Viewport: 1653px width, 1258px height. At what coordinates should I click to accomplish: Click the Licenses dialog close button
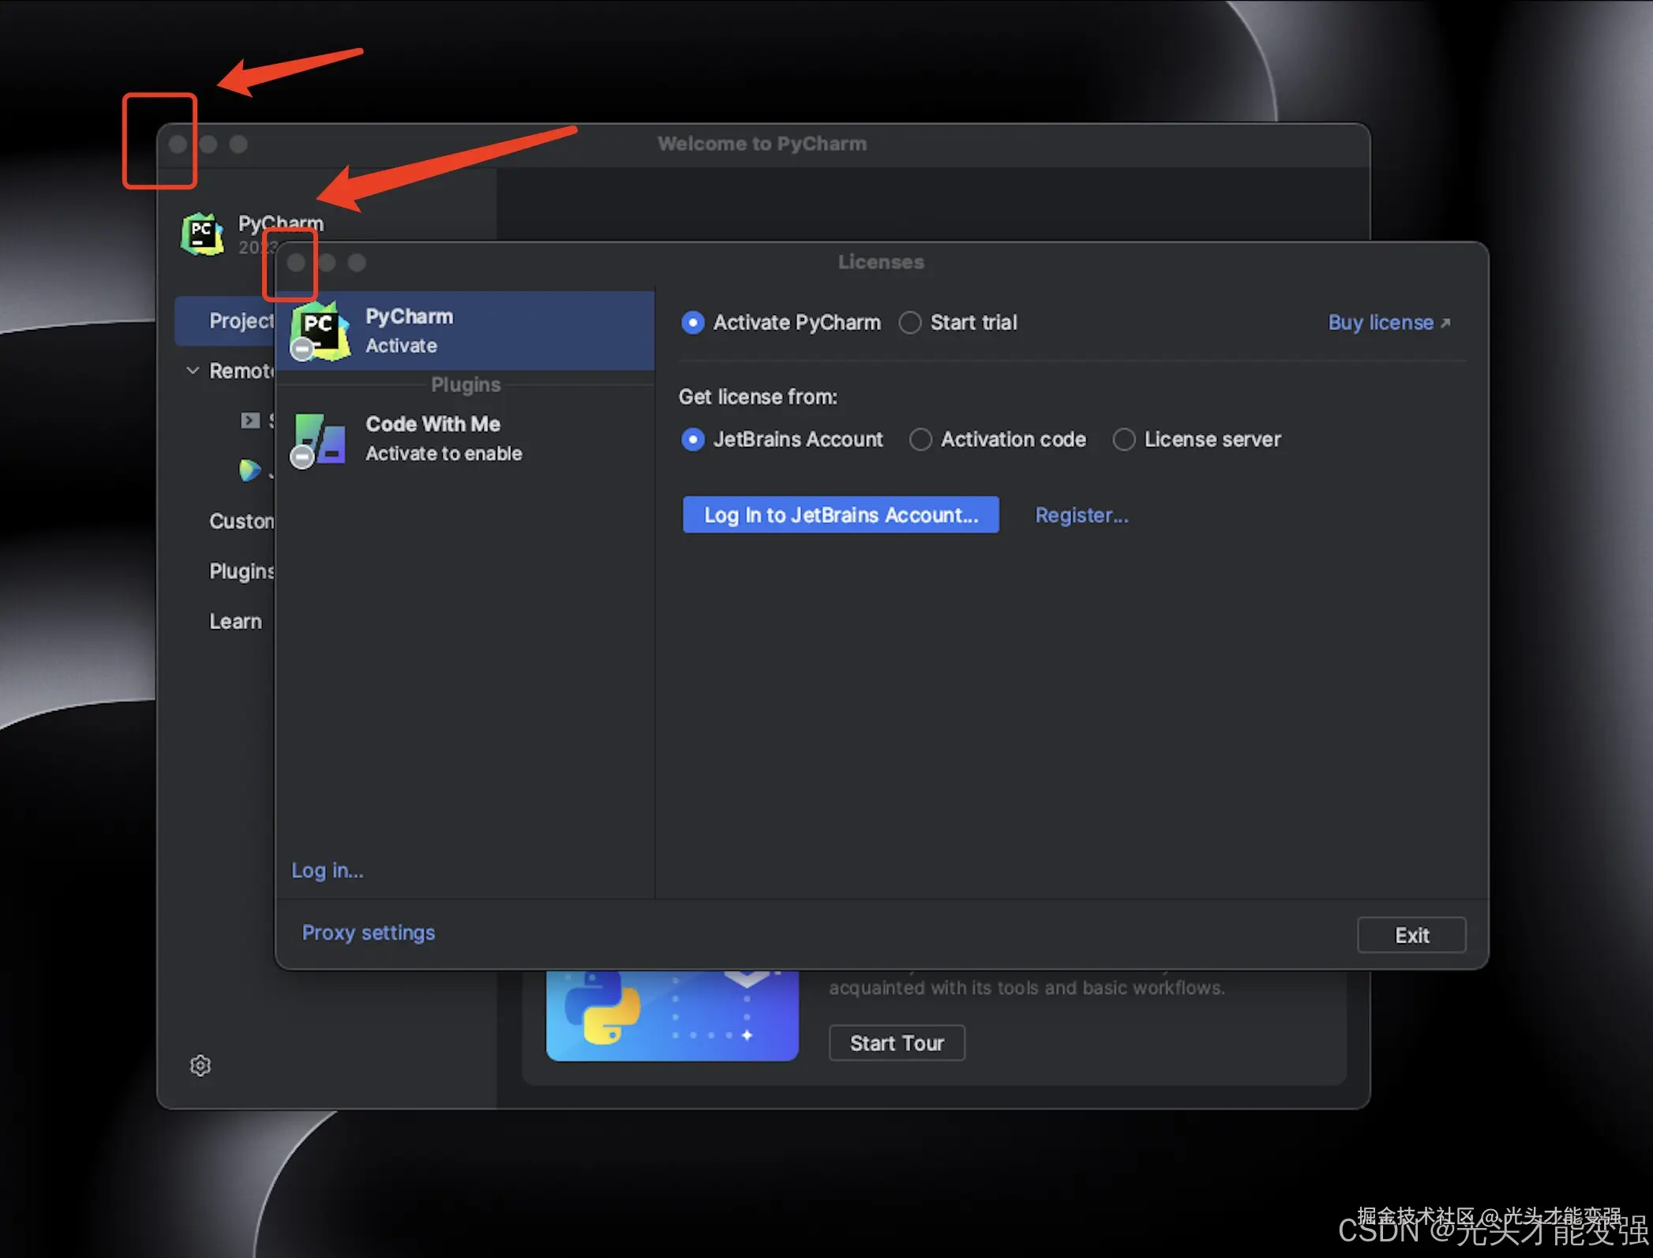(x=296, y=263)
